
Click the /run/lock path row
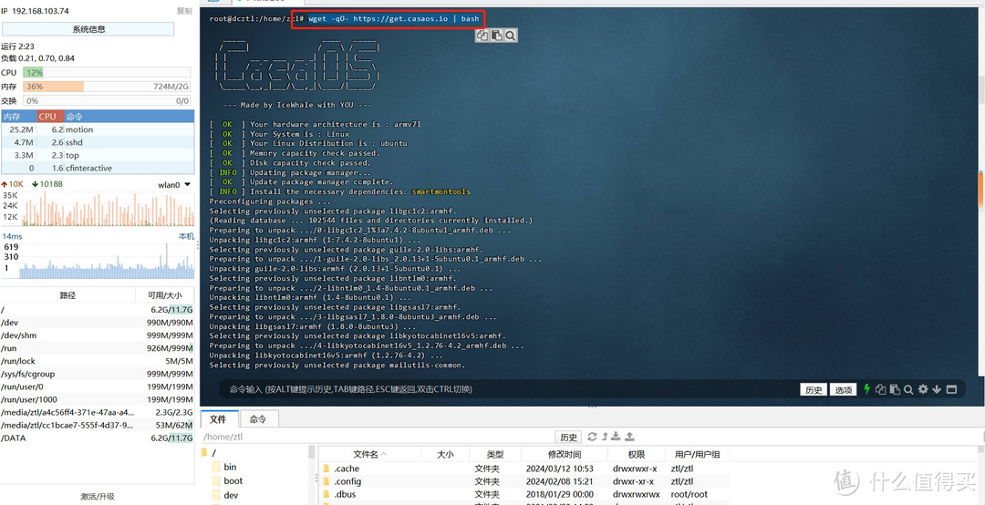pos(98,361)
